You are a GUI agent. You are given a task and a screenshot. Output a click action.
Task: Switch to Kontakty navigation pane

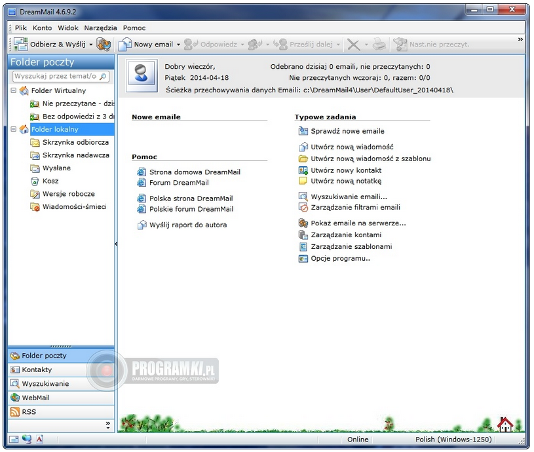(61, 369)
